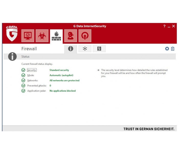Click the Prevented attacks label
179x154 pixels.
click(37, 85)
